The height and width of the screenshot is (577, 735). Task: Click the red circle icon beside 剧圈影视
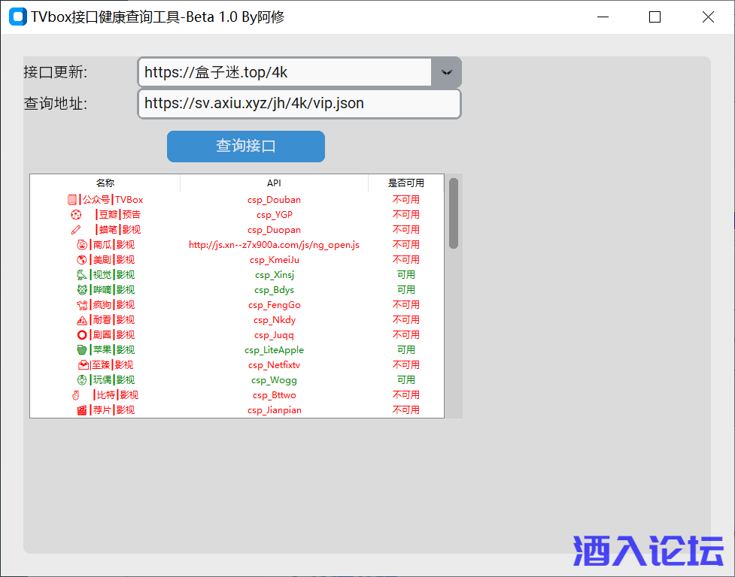click(83, 335)
